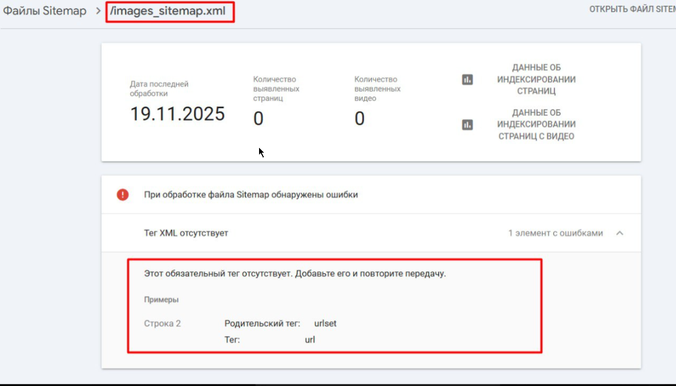Screen dimensions: 676x386
Task: Click the Примеры heading
Action: tap(161, 299)
